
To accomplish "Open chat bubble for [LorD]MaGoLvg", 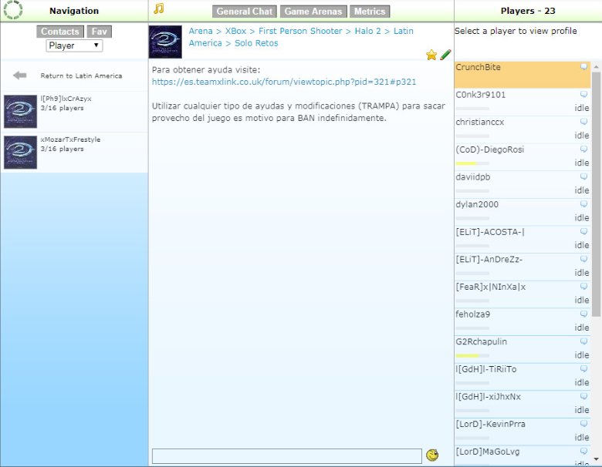I will [x=583, y=452].
